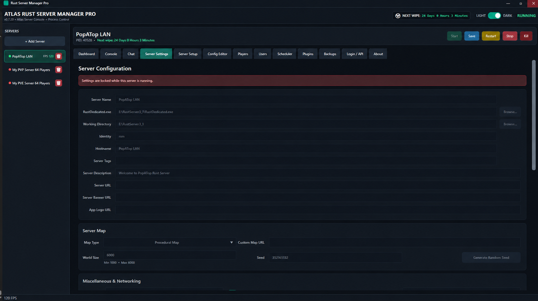The width and height of the screenshot is (538, 301).
Task: Click the Server Description field
Action: 318,173
